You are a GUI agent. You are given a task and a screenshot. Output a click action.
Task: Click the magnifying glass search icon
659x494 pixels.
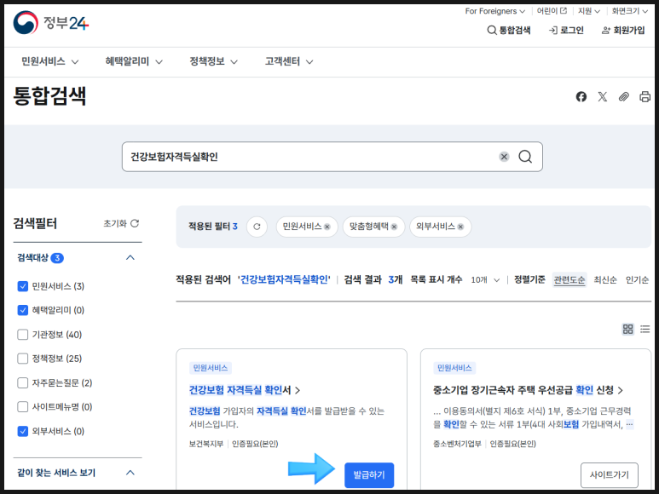click(x=525, y=157)
